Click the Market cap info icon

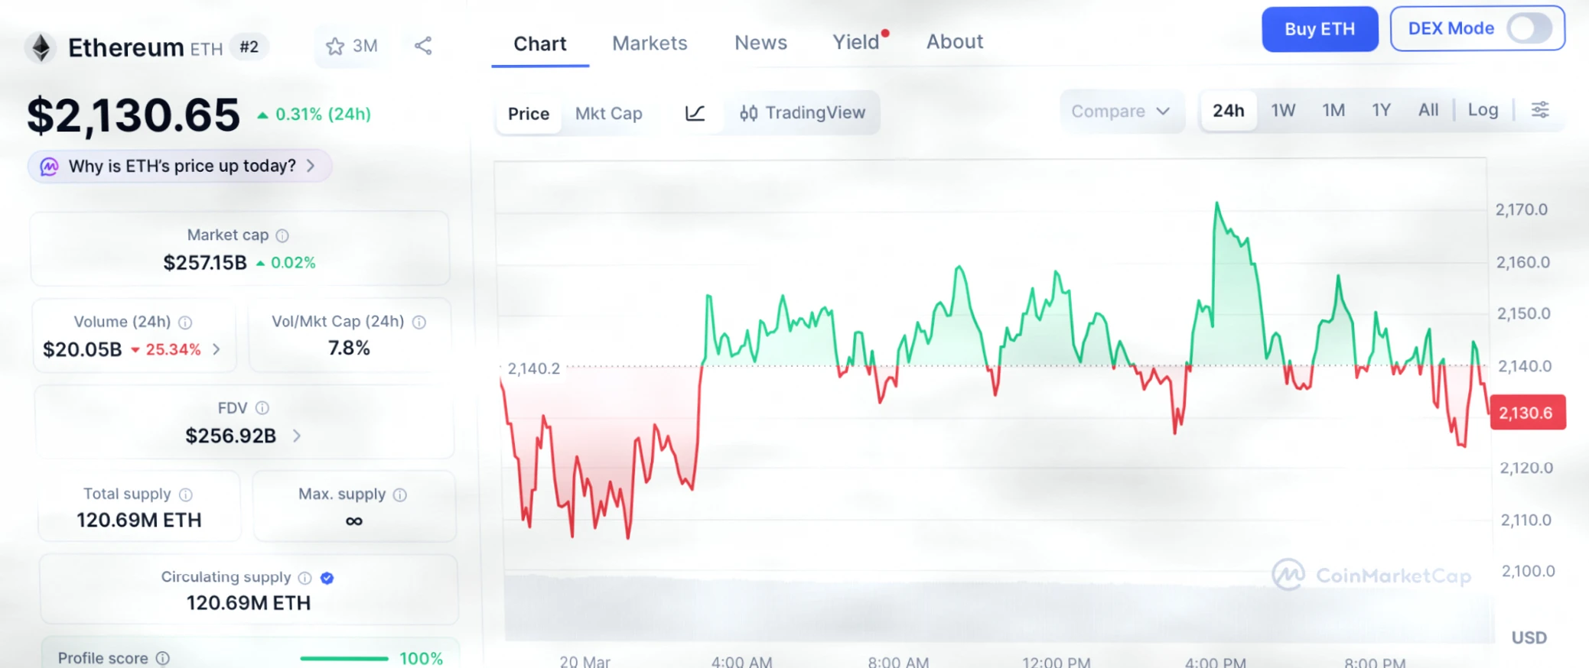point(282,235)
